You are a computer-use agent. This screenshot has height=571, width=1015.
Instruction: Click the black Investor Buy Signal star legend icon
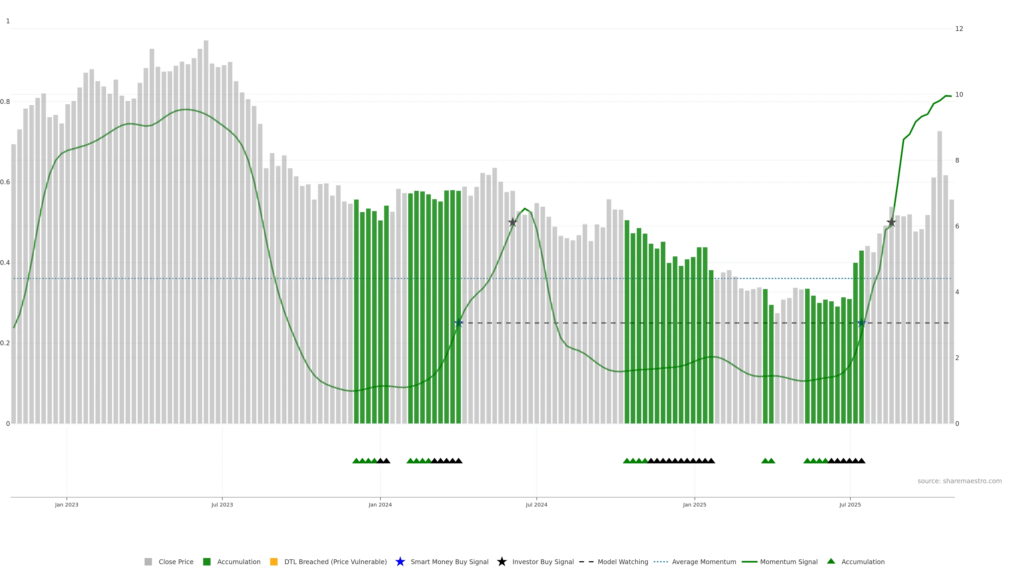coord(502,561)
